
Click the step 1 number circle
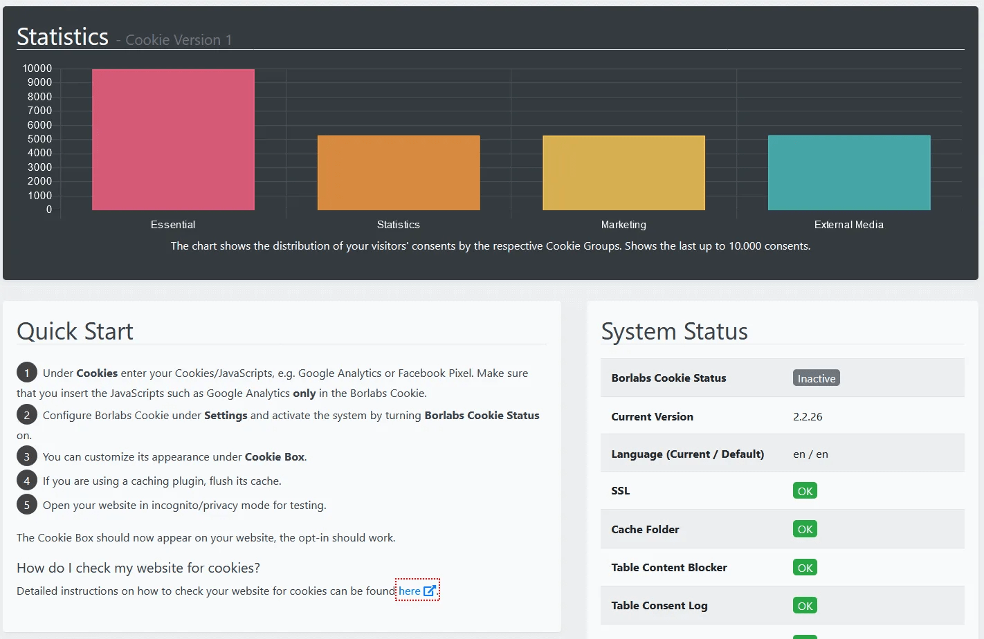(27, 373)
